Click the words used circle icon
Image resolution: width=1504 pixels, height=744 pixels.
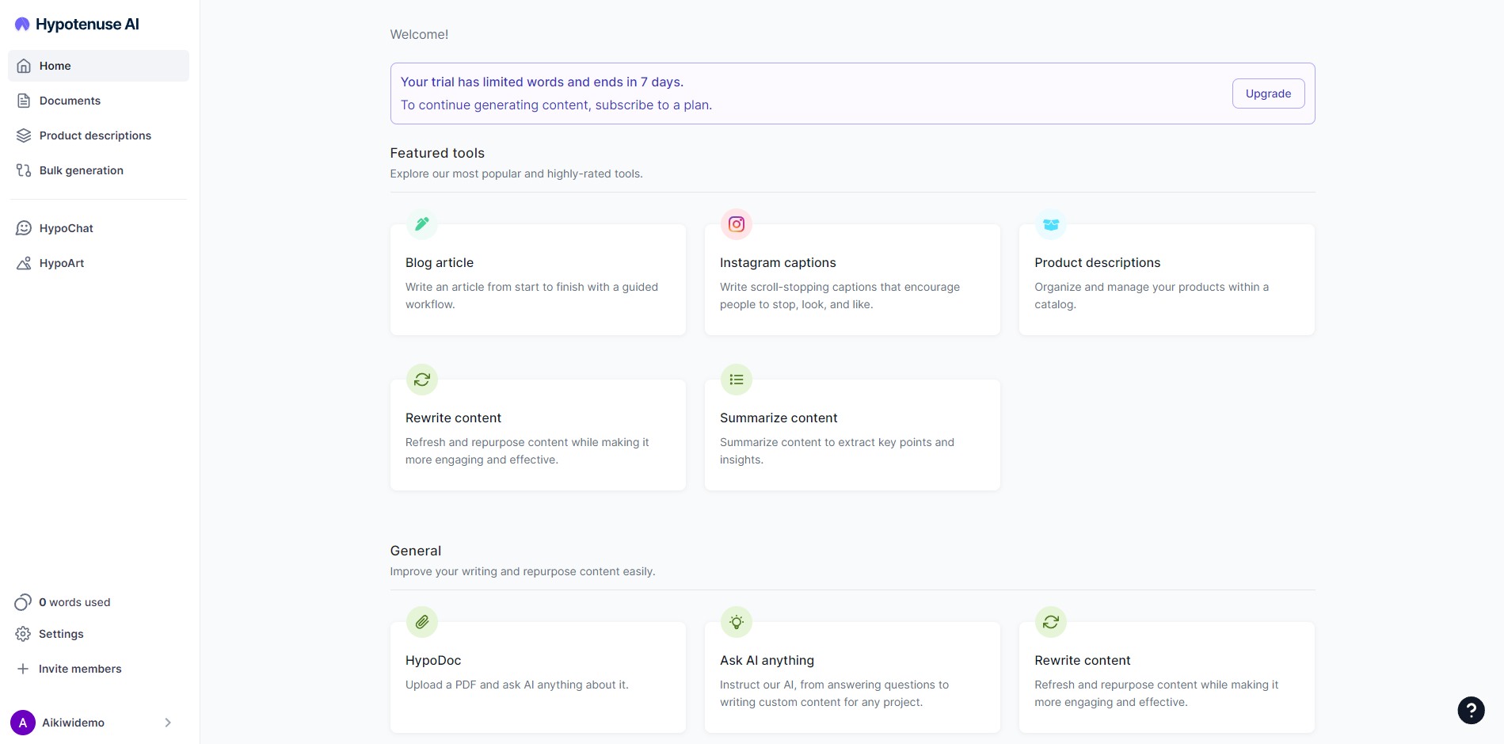23,602
